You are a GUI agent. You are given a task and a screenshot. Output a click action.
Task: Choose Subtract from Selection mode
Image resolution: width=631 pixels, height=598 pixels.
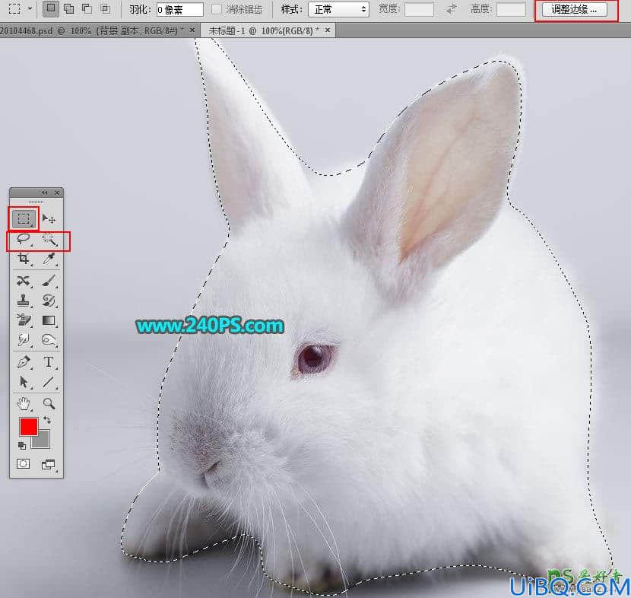pos(87,8)
